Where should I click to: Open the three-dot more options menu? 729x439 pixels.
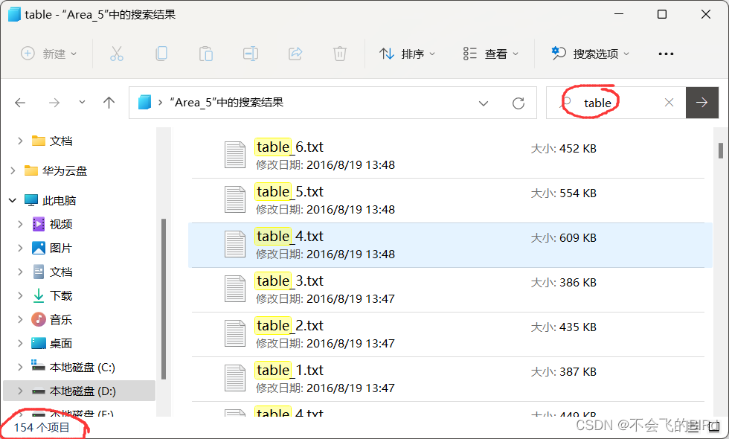(666, 54)
